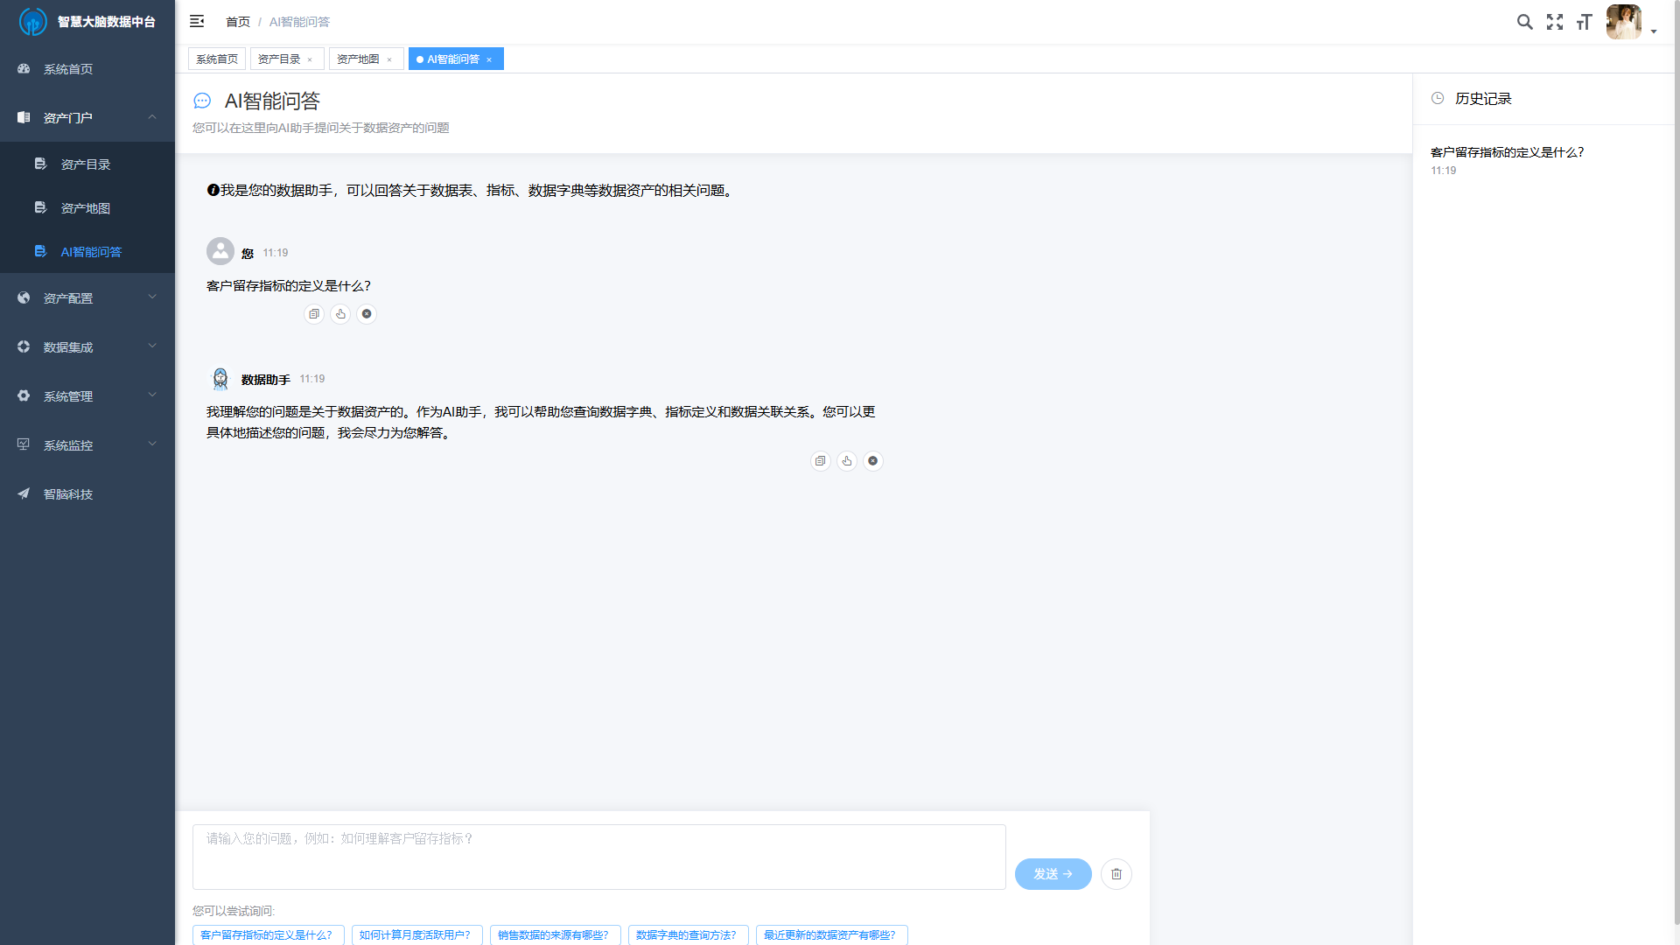Viewport: 1680px width, 945px height.
Task: Open the global search icon
Action: pyautogui.click(x=1525, y=22)
